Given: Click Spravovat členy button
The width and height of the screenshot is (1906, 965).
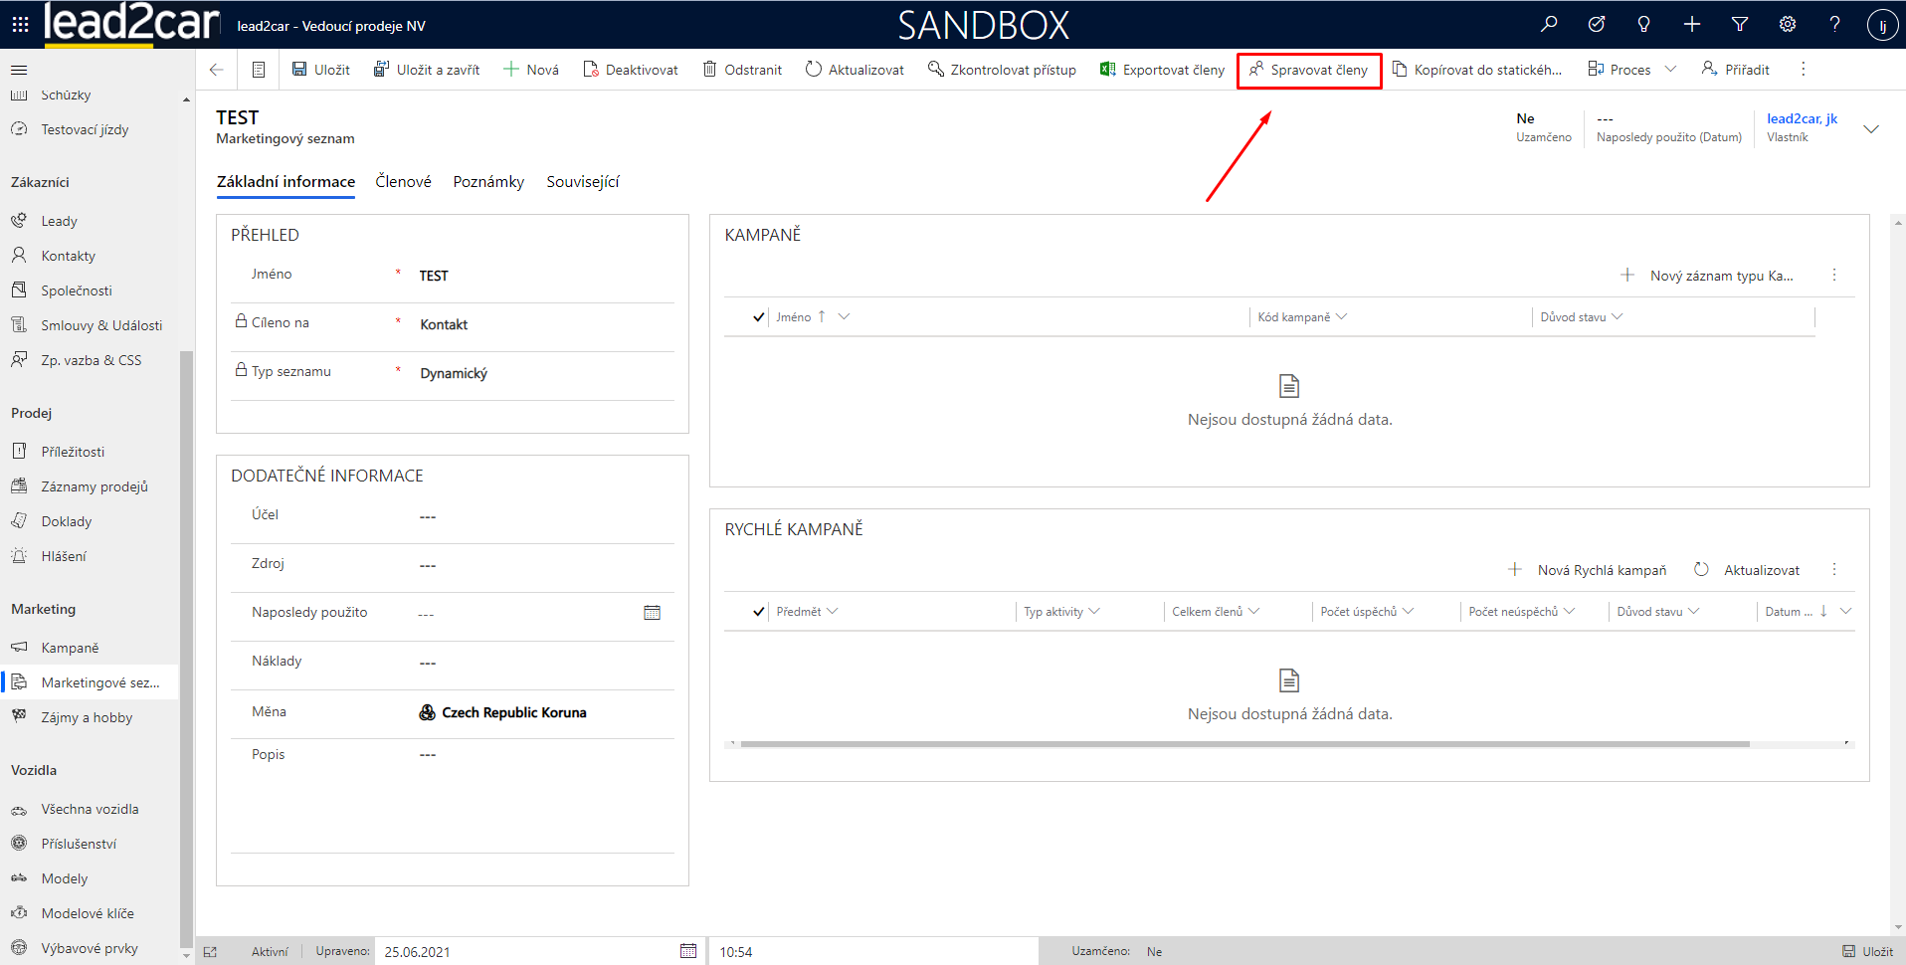Looking at the screenshot, I should (x=1309, y=70).
